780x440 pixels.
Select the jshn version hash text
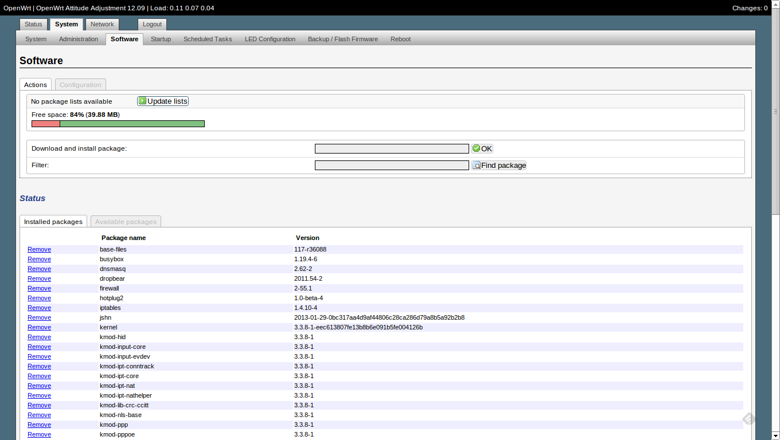pyautogui.click(x=379, y=317)
